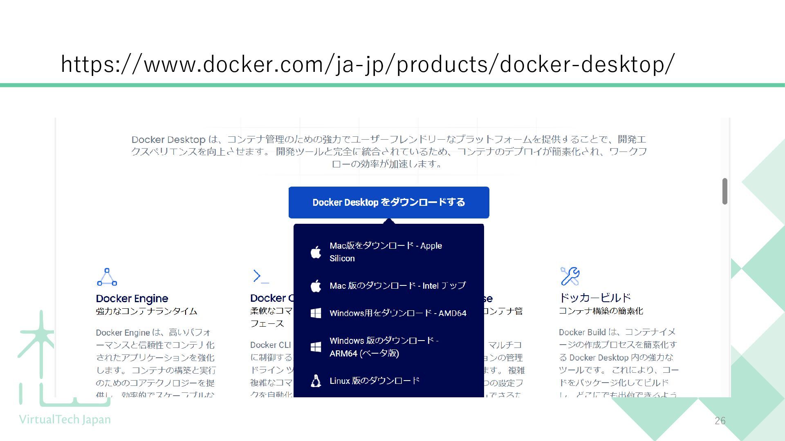Screen dimensions: 785x441
Task: Click the Linux penguin icon
Action: click(316, 381)
